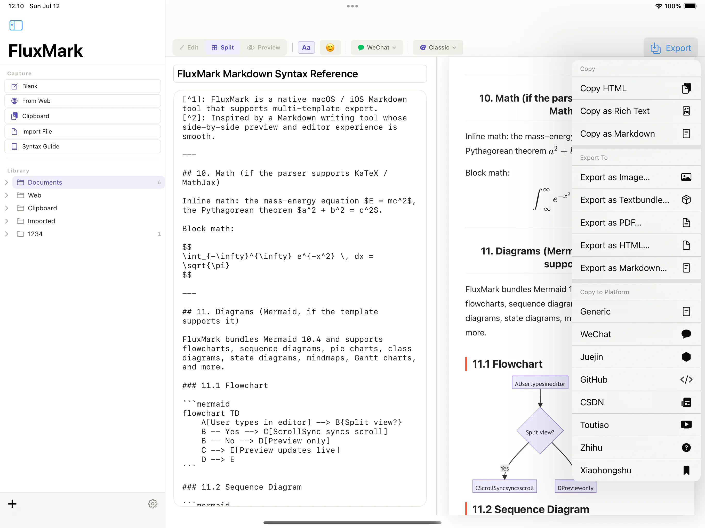Create a Blank capture document

point(82,86)
